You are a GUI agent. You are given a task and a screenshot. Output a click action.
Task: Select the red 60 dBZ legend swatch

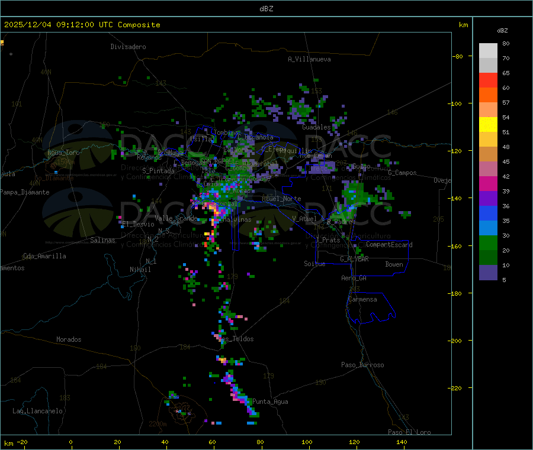[488, 80]
